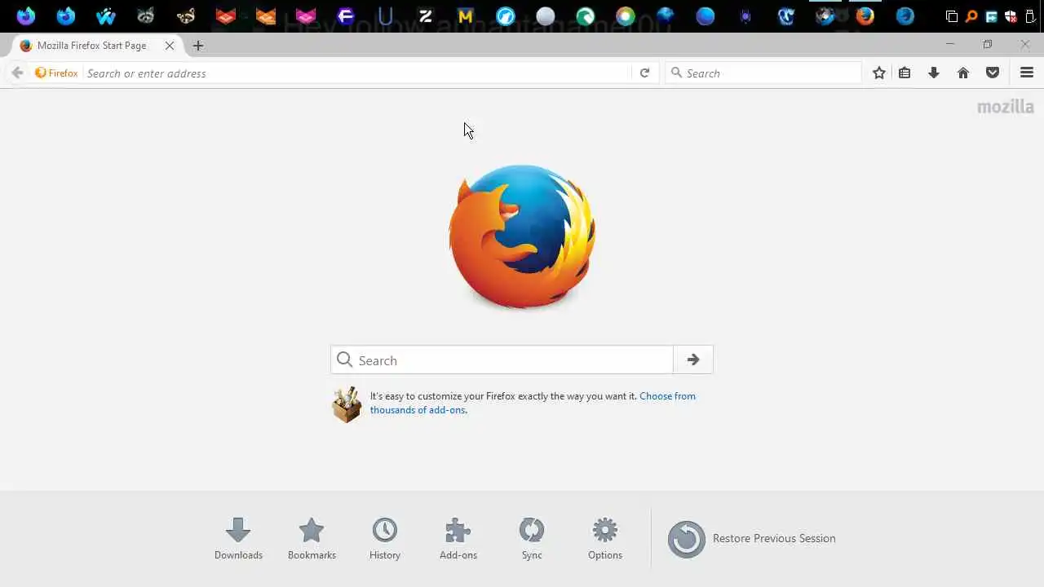
Task: Open the brown raccoon icon in taskbar
Action: 186,15
